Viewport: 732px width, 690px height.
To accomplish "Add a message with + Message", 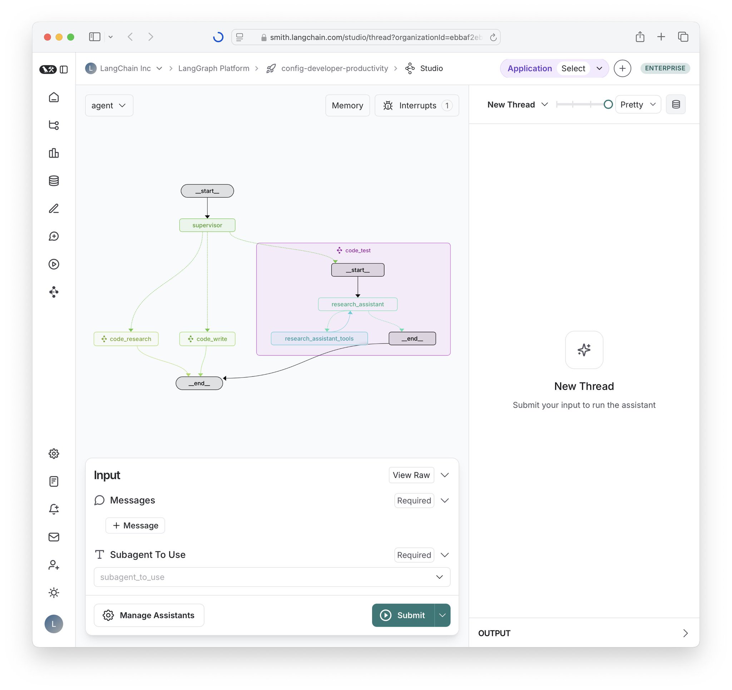I will (x=135, y=526).
